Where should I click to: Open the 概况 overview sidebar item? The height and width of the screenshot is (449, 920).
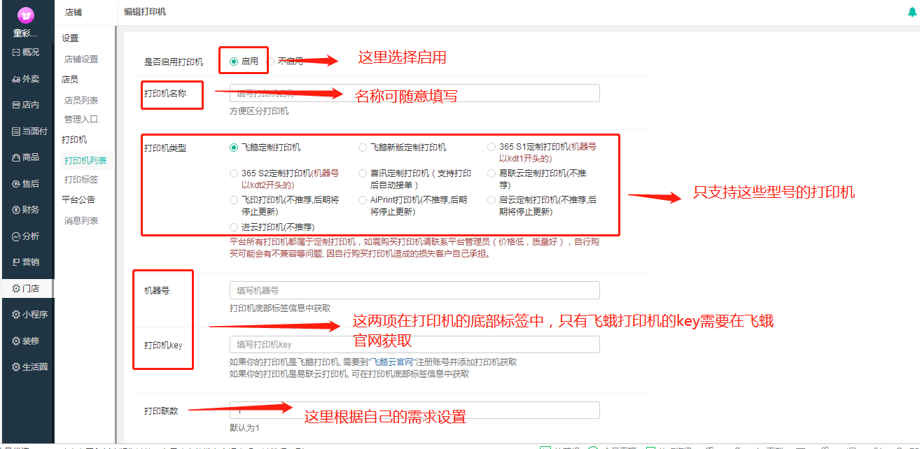26,52
